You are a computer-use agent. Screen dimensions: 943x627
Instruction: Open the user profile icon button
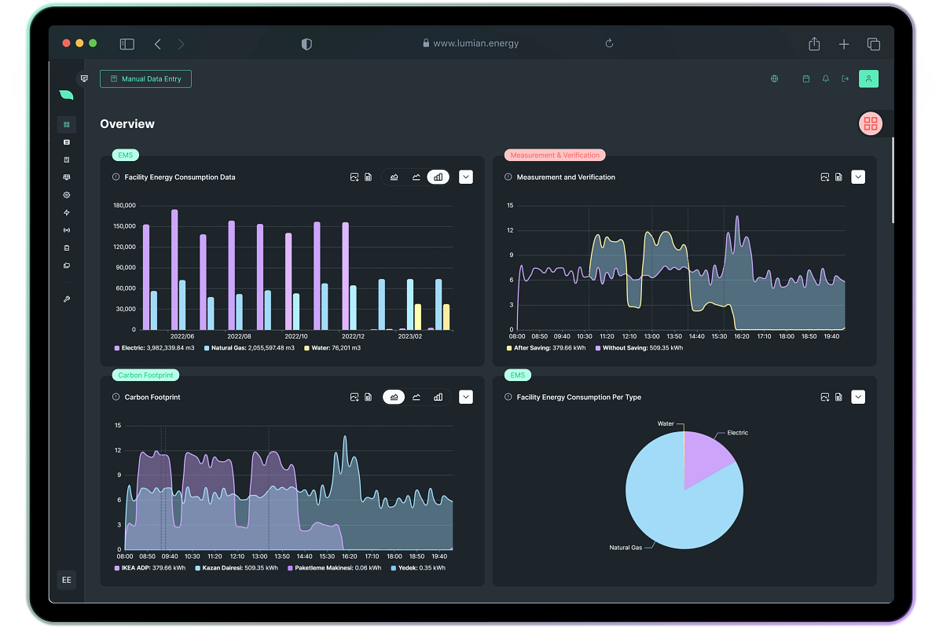tap(868, 79)
